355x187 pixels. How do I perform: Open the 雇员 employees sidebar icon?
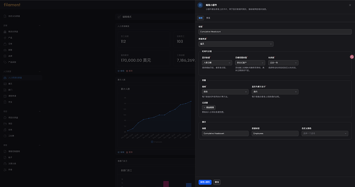(x=5, y=84)
